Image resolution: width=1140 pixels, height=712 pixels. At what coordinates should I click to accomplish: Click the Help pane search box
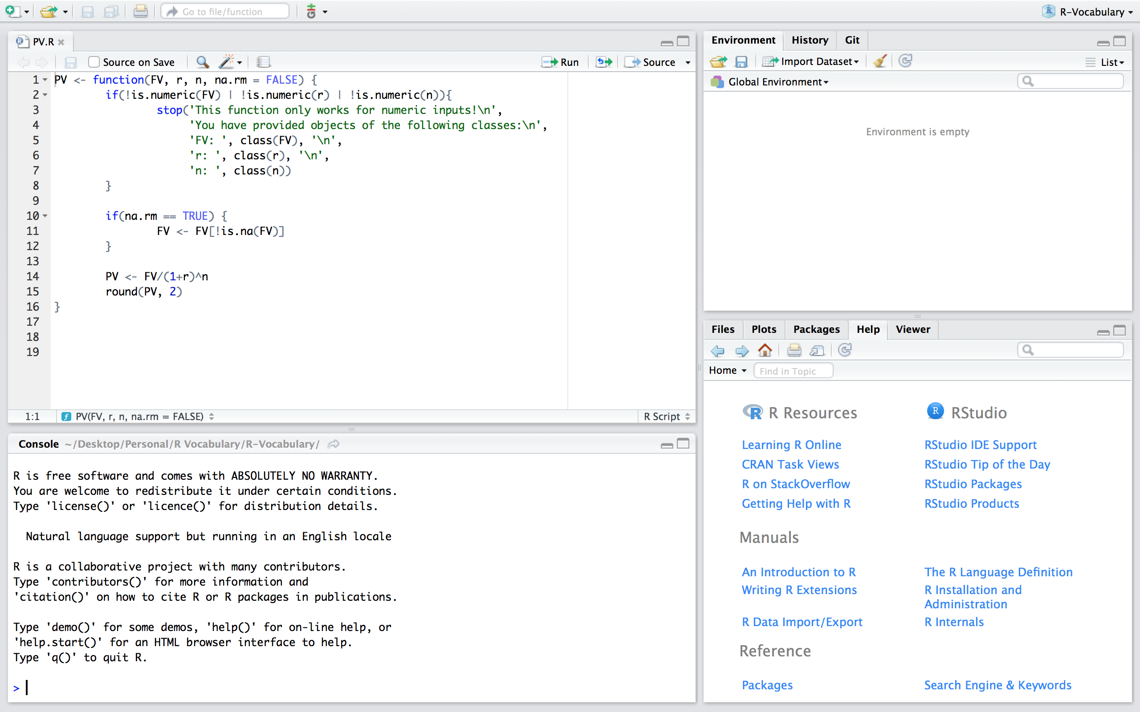pyautogui.click(x=1070, y=350)
